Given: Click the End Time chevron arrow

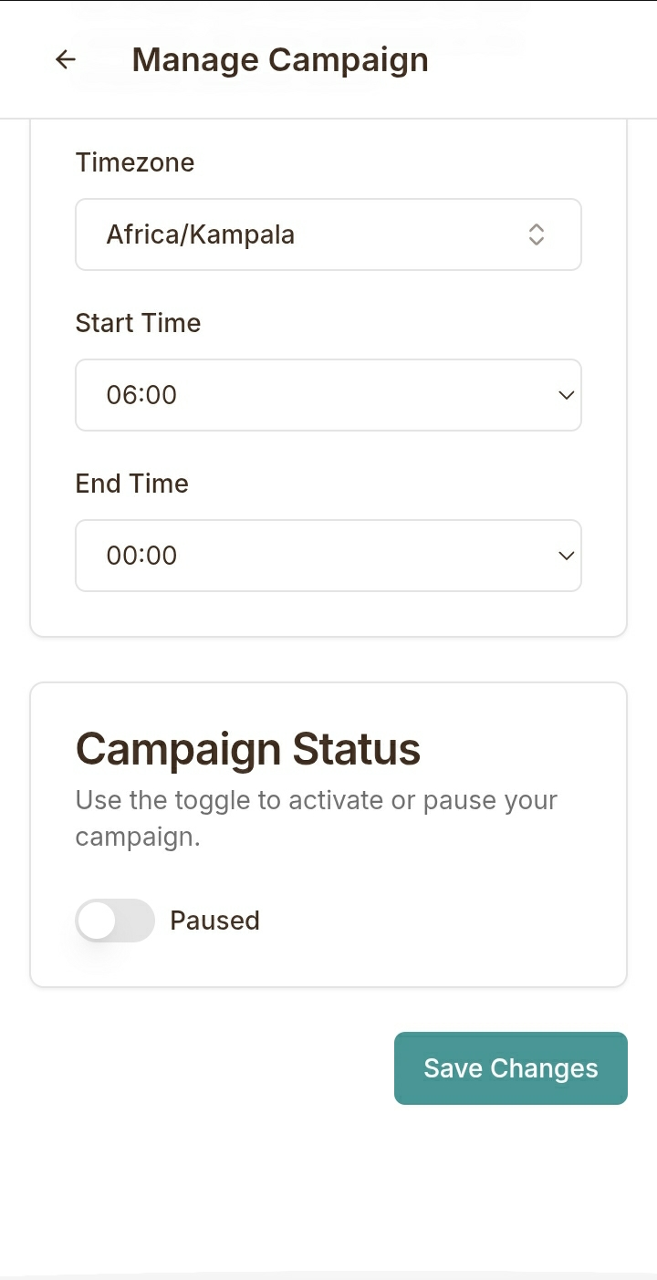Looking at the screenshot, I should click(x=566, y=556).
